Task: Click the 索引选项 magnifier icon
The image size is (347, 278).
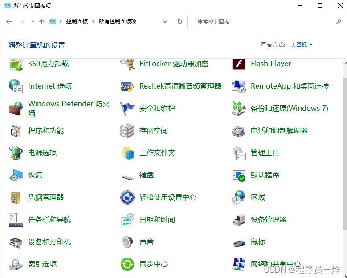Action: click(x=16, y=265)
